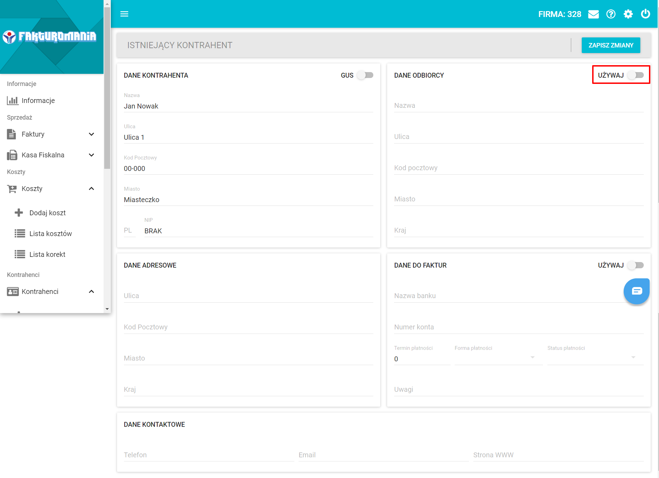Image resolution: width=659 pixels, height=478 pixels.
Task: Open the floating chat bubble
Action: [x=636, y=291]
